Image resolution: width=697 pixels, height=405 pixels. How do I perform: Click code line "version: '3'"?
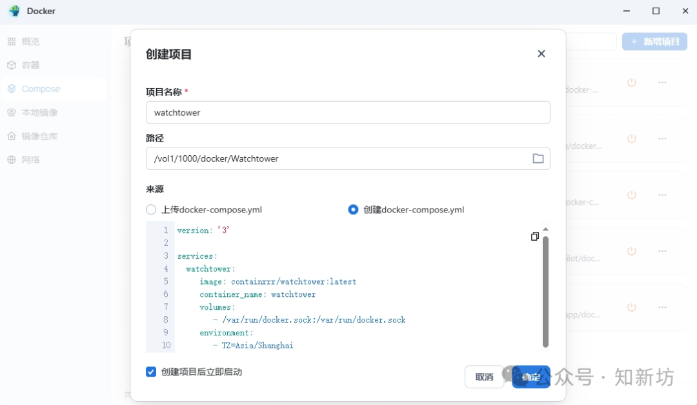(x=203, y=231)
